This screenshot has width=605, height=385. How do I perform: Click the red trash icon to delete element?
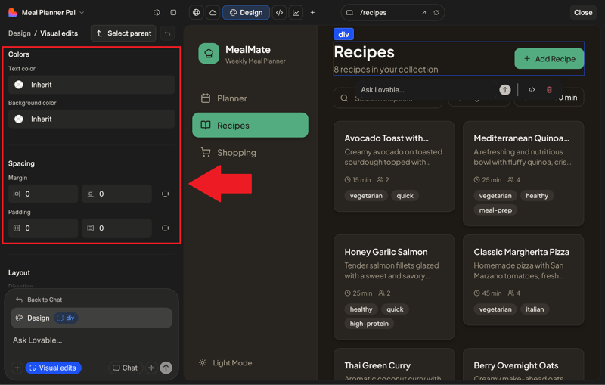(549, 90)
